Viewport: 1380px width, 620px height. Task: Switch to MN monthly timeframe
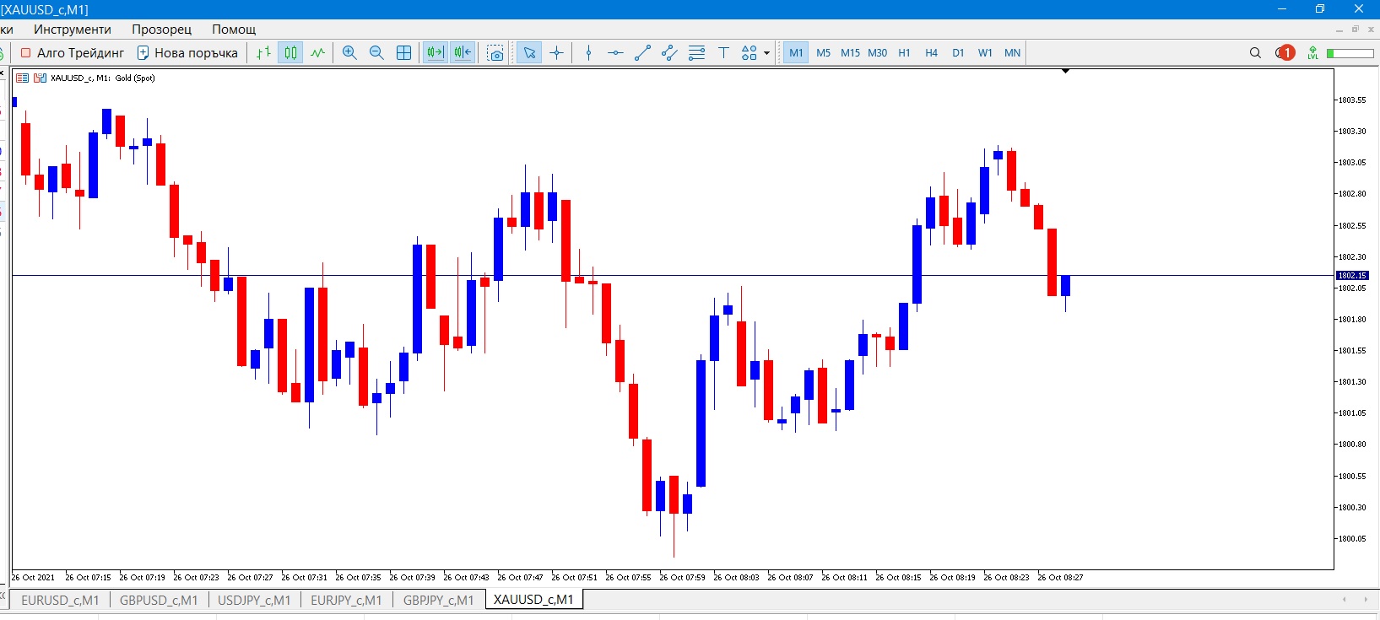[x=1012, y=52]
